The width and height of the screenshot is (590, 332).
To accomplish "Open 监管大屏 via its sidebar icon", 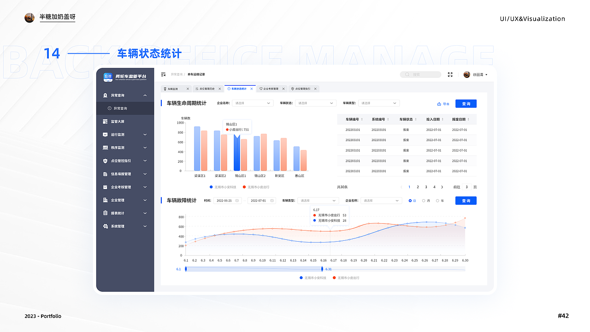I will tap(106, 122).
